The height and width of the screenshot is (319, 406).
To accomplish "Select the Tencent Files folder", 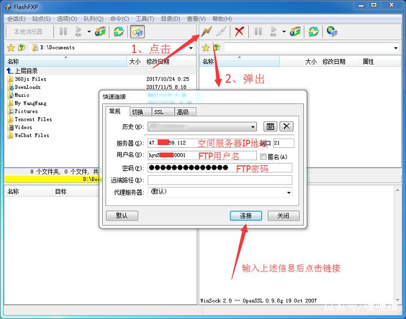I will [30, 119].
